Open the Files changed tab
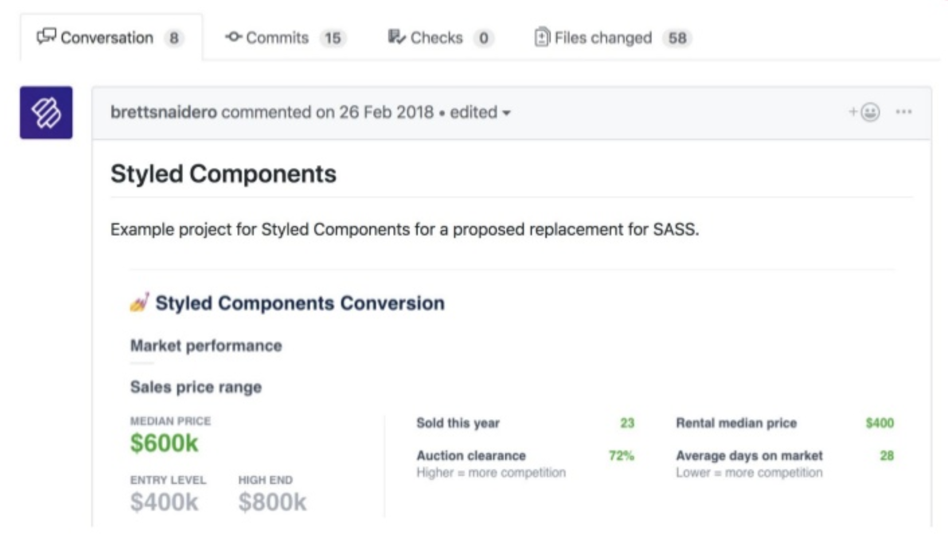 tap(603, 38)
